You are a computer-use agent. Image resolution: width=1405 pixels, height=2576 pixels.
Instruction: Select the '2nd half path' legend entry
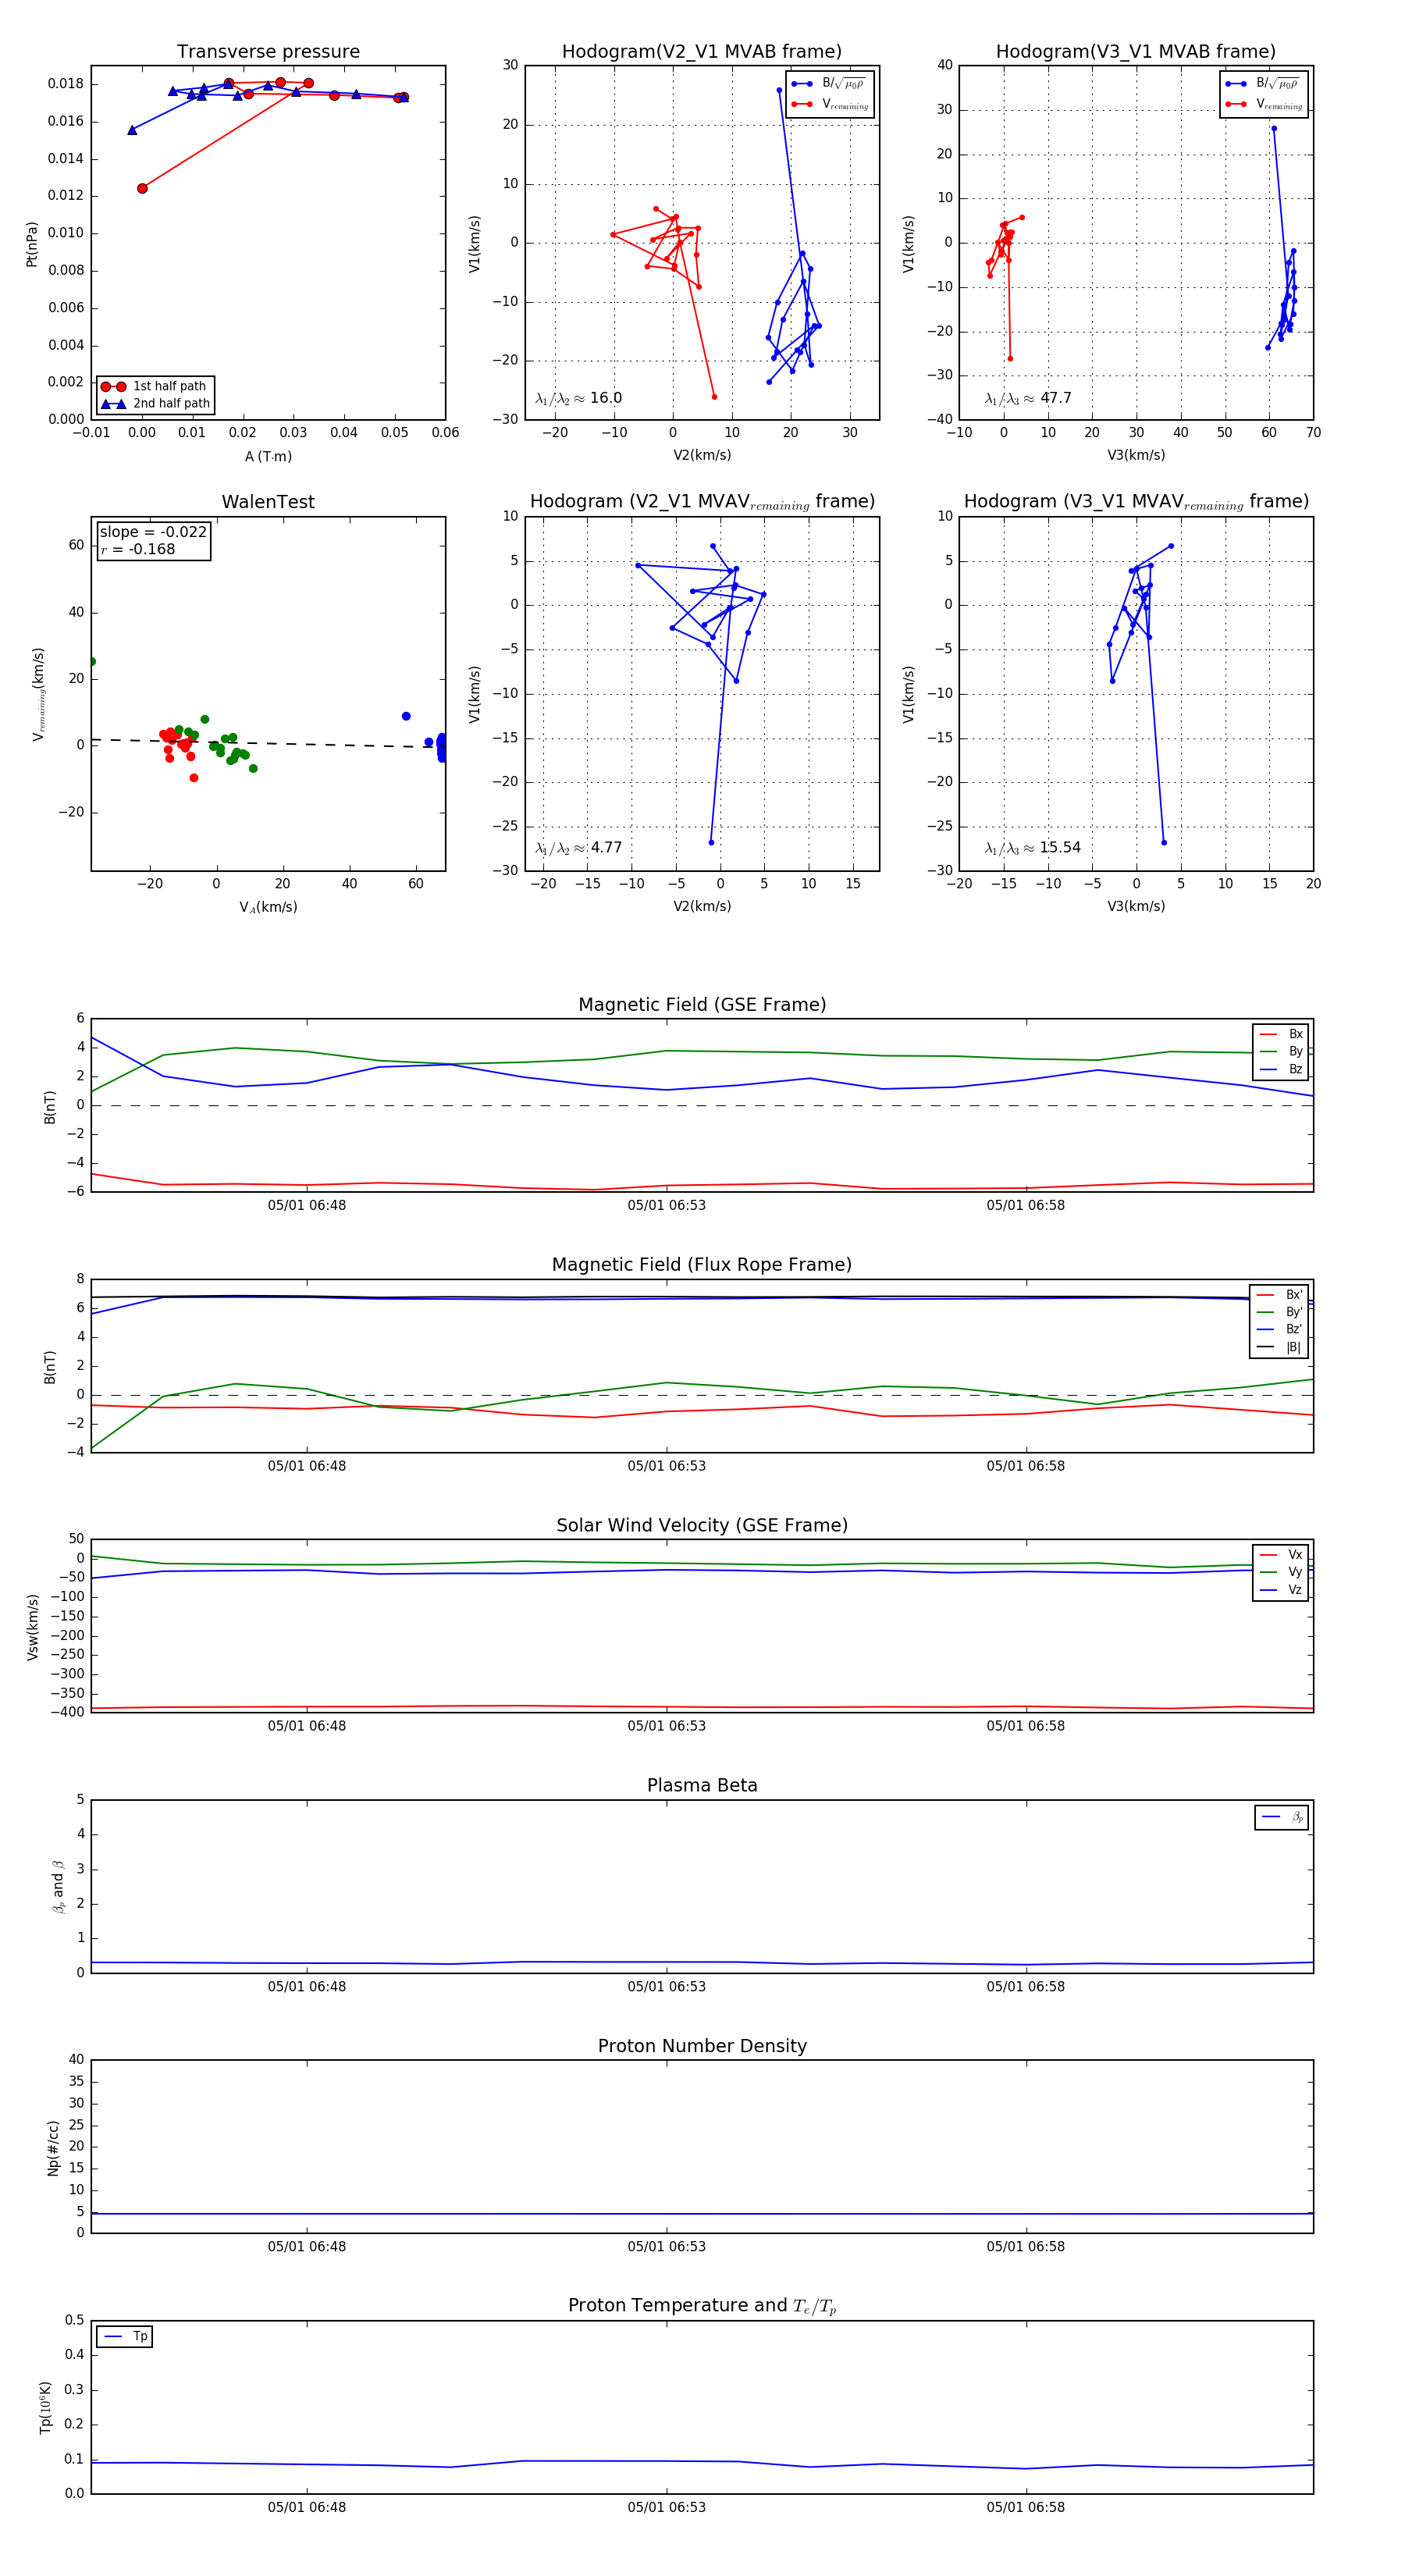pyautogui.click(x=156, y=404)
